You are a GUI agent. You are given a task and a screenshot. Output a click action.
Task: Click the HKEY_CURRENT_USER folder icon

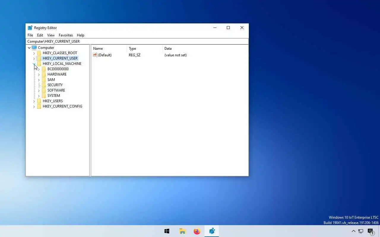coord(39,58)
